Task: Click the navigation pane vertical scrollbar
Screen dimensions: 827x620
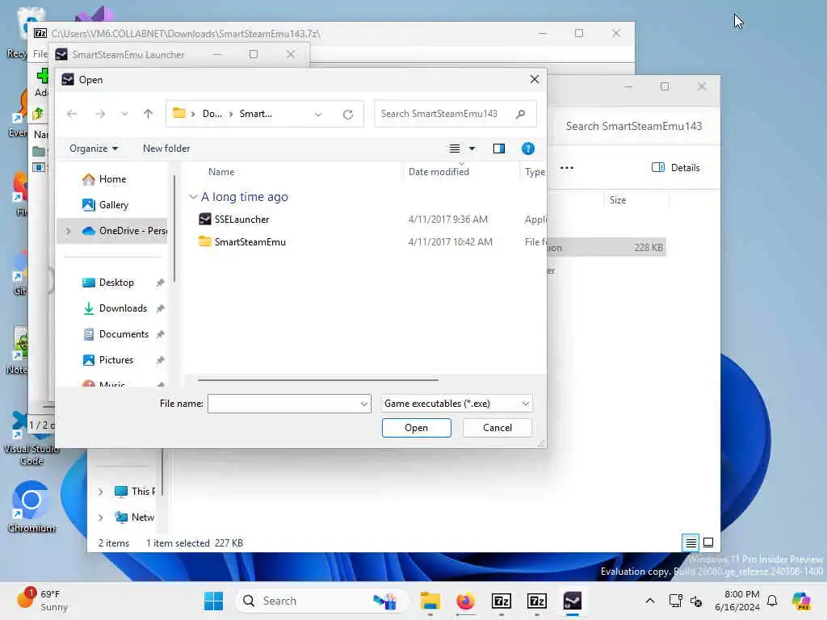Action: click(x=174, y=228)
